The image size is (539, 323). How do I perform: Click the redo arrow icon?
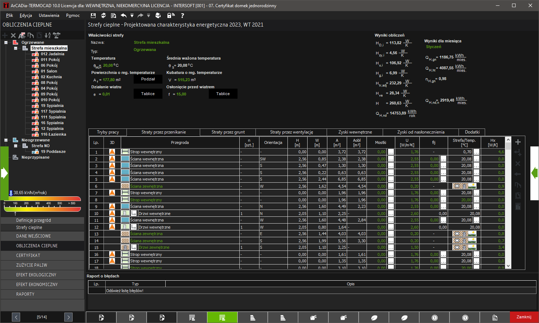tap(140, 15)
